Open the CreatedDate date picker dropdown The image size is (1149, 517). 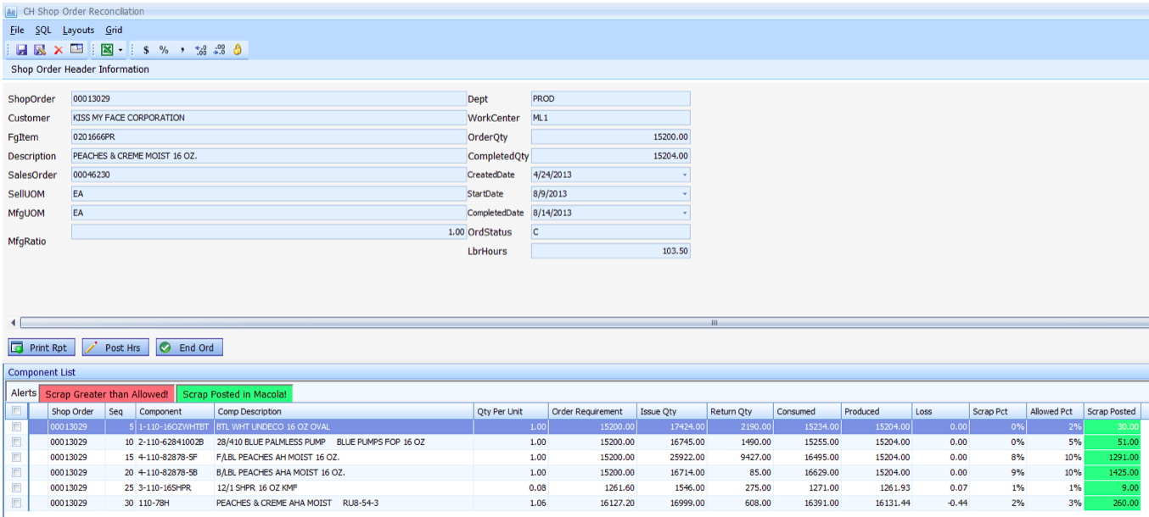[x=684, y=175]
